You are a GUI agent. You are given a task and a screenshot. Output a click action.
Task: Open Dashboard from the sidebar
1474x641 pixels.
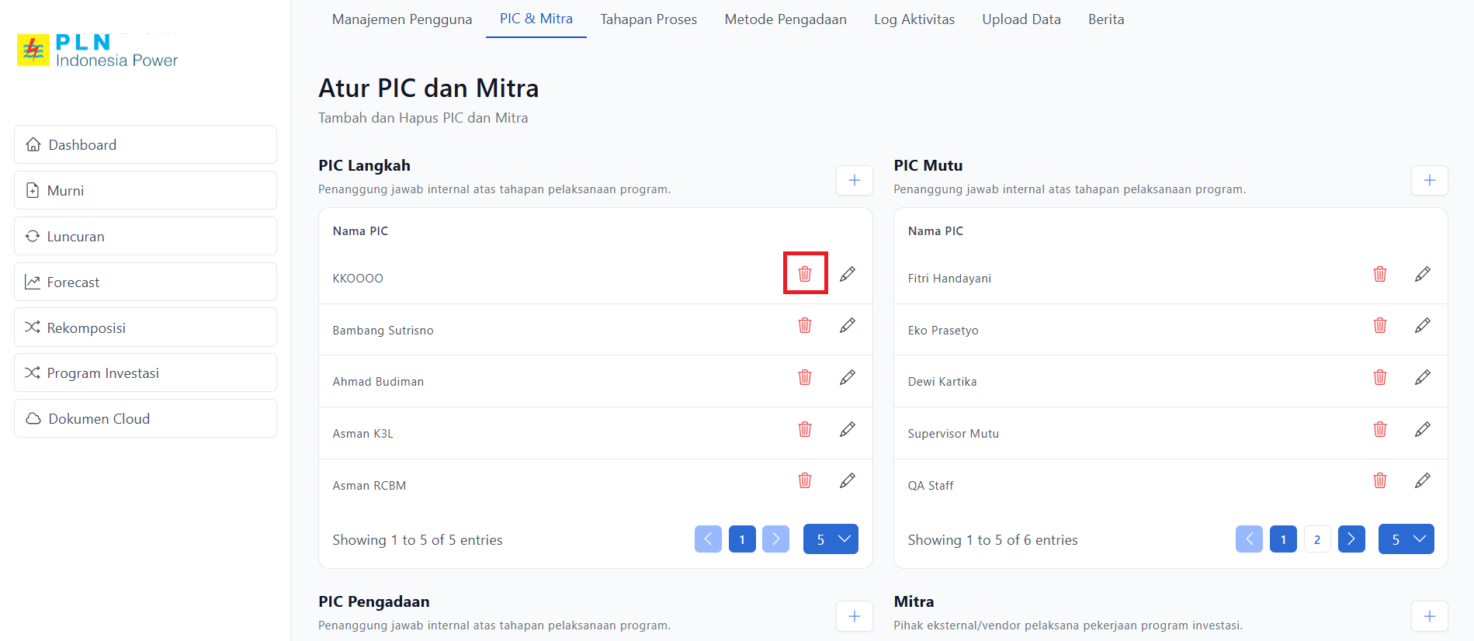coord(145,145)
